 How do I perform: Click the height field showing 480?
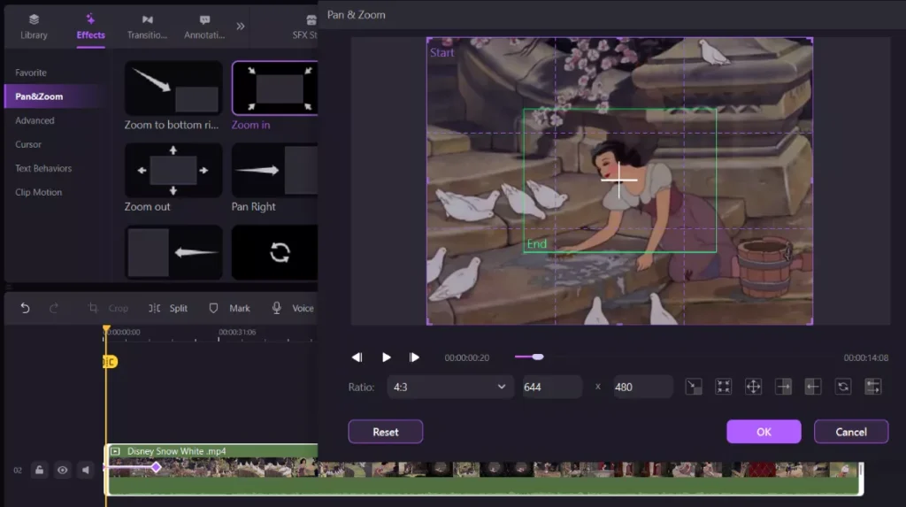point(643,387)
